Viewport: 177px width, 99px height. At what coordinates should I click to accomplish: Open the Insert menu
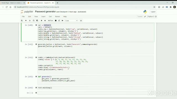click(43, 16)
